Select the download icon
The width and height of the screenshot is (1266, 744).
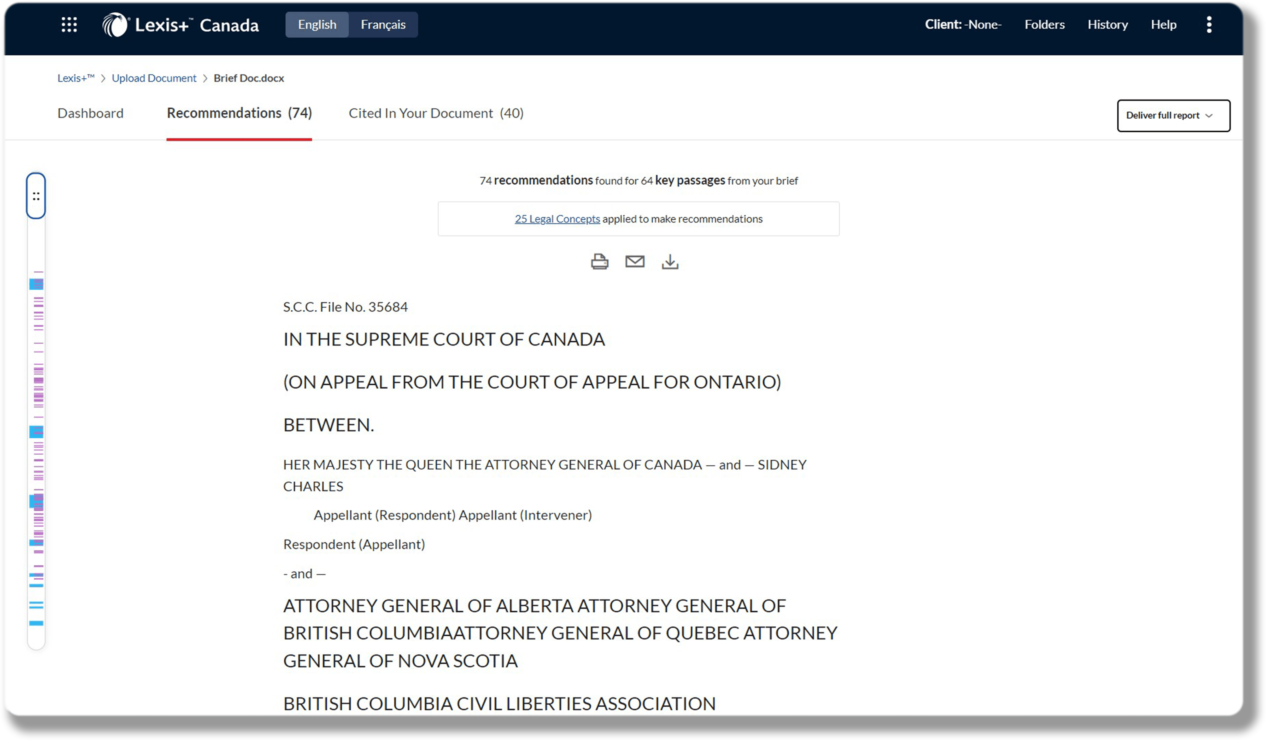click(x=670, y=261)
